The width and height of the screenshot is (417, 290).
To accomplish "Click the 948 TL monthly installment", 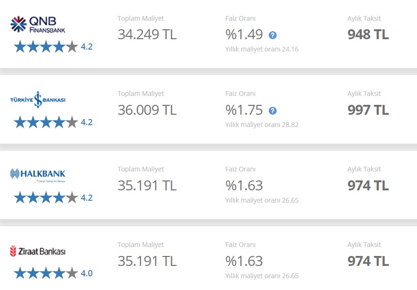I will (x=368, y=34).
